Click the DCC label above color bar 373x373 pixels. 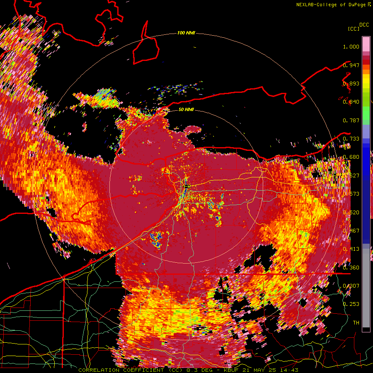(364, 25)
